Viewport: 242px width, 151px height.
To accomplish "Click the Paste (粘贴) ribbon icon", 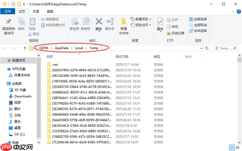I will pos(32,22).
